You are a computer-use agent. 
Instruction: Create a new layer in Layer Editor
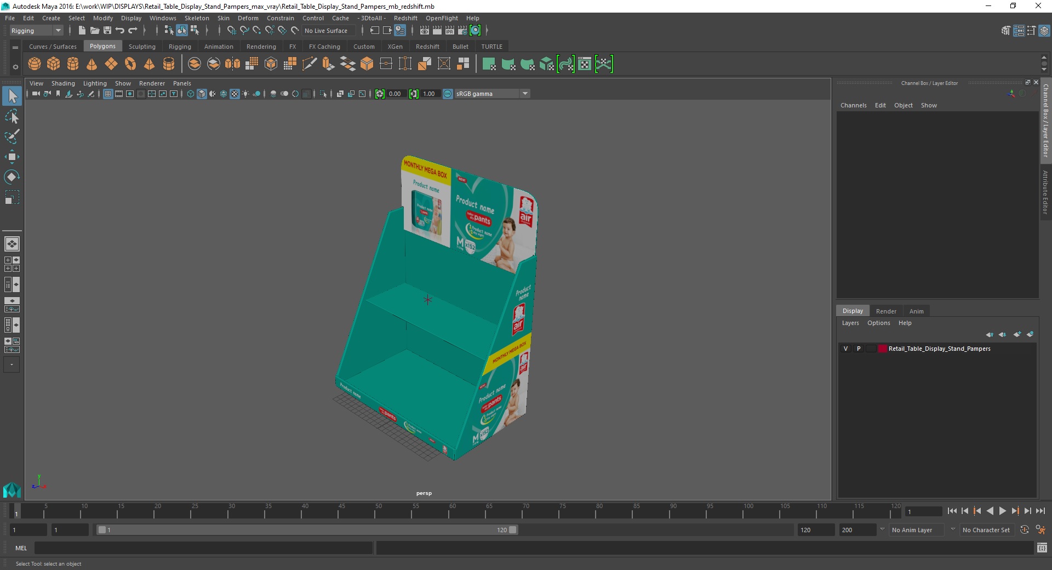tap(1017, 334)
